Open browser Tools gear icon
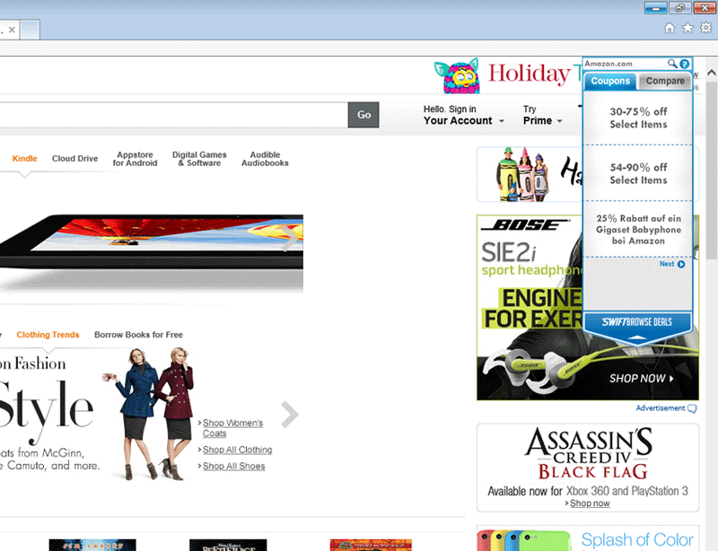 coord(705,29)
